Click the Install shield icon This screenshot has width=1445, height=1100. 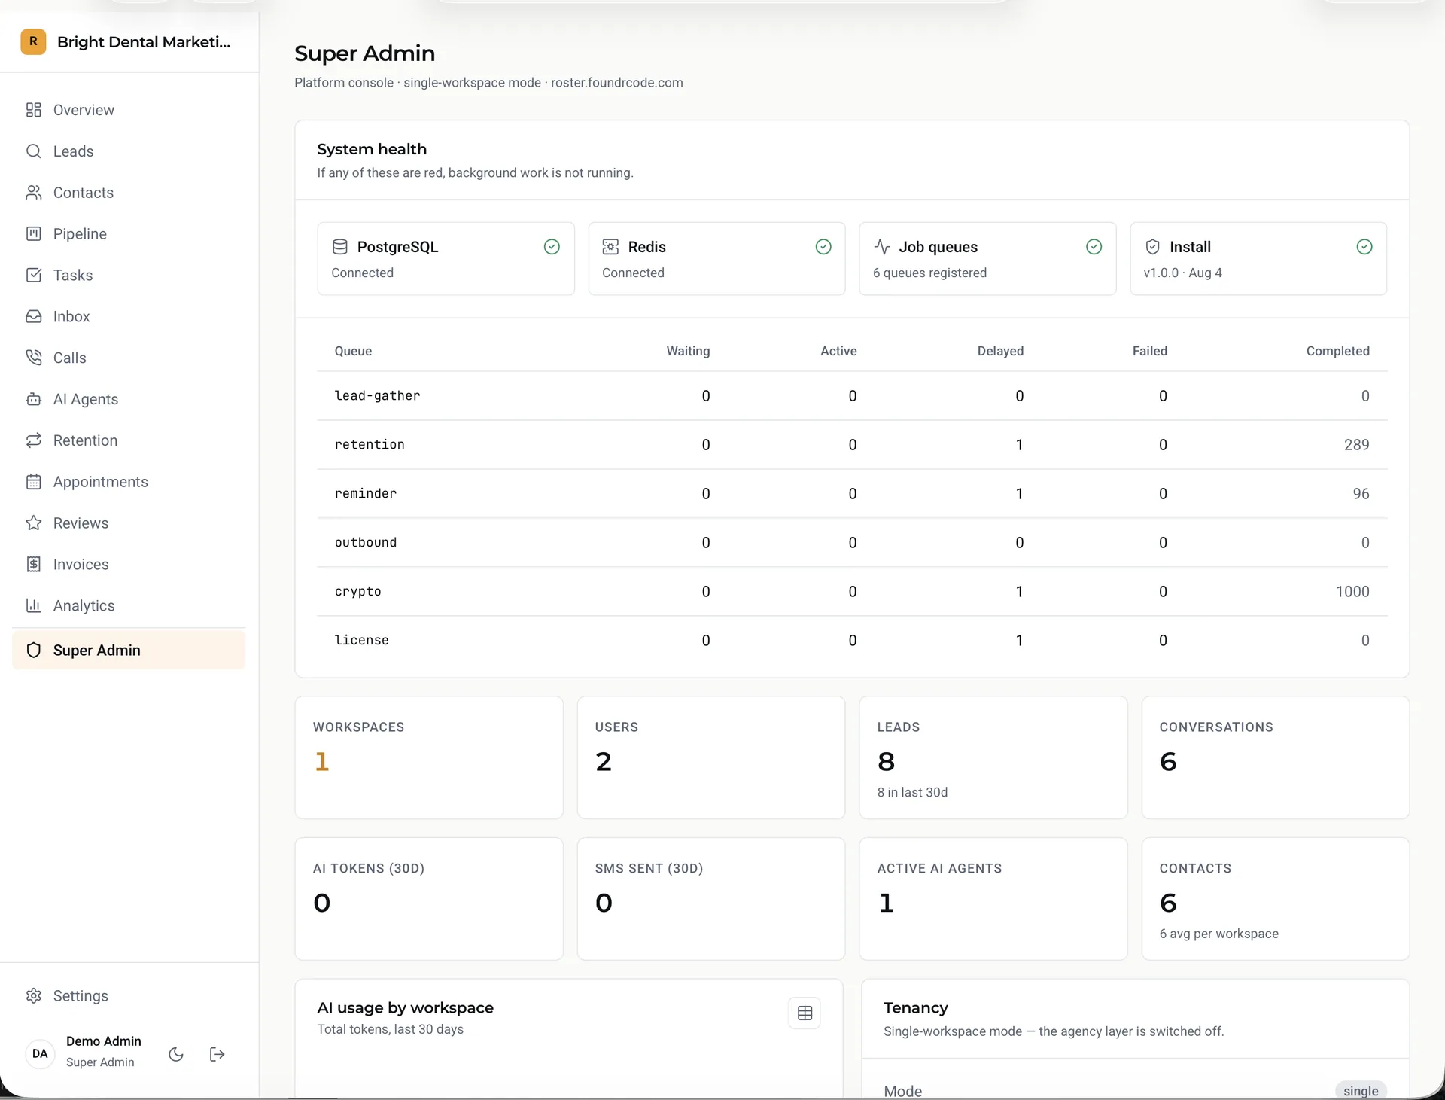point(1152,247)
